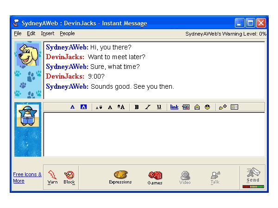Viewport: 278px width, 208px height.
Task: Open the Insert menu
Action: coord(48,33)
